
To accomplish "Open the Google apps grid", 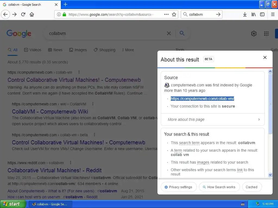I will [x=266, y=33].
